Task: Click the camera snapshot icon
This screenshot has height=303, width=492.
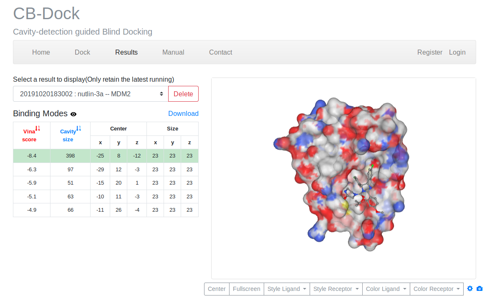Action: (x=479, y=289)
